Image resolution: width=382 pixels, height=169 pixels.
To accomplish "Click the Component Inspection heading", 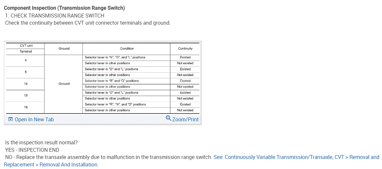I will click(64, 8).
